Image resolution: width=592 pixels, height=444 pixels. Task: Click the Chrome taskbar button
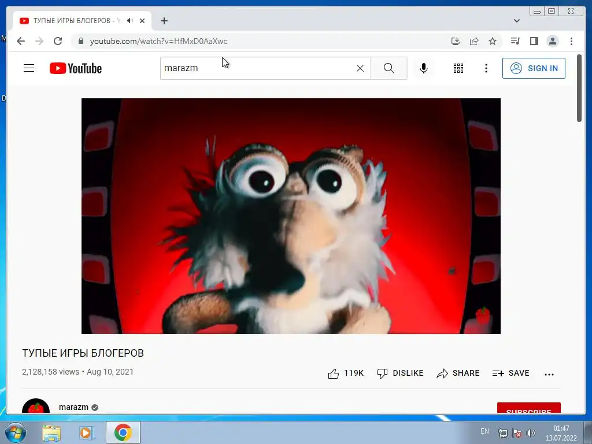click(123, 432)
